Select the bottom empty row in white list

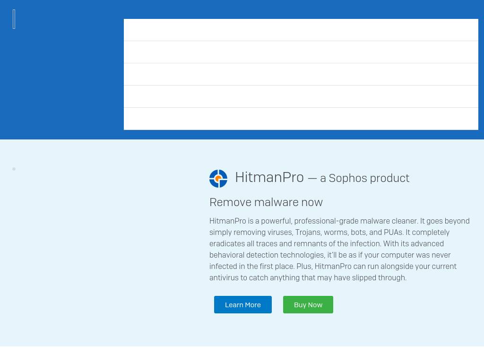(301, 119)
